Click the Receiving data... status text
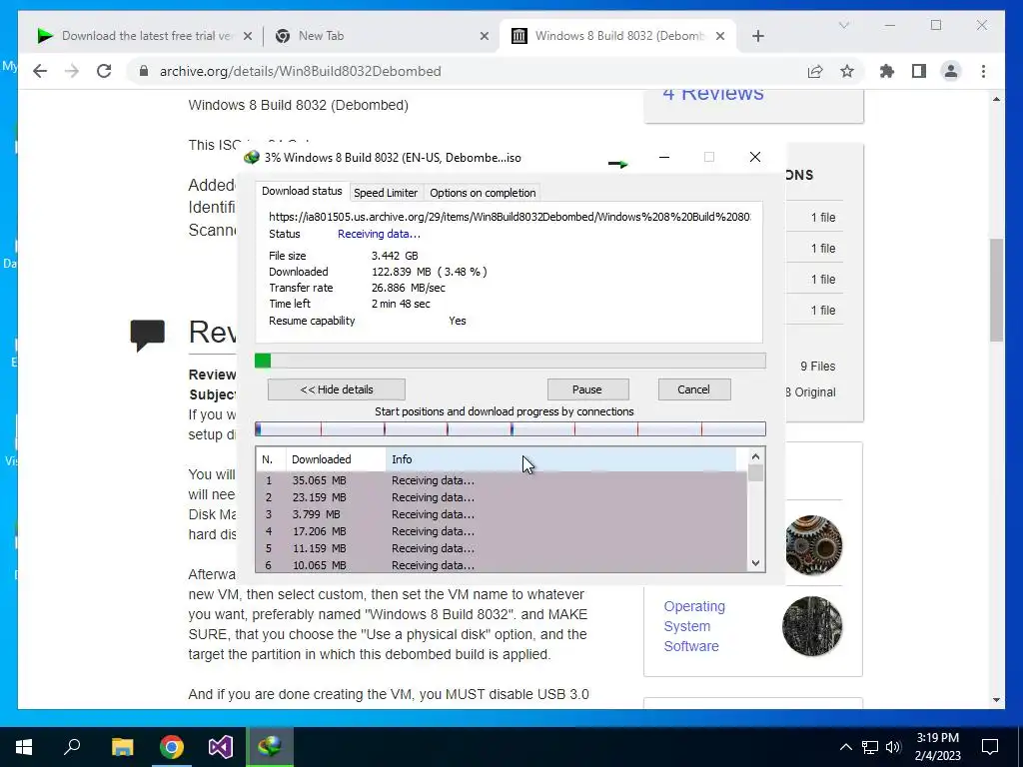This screenshot has height=767, width=1023. [x=379, y=234]
